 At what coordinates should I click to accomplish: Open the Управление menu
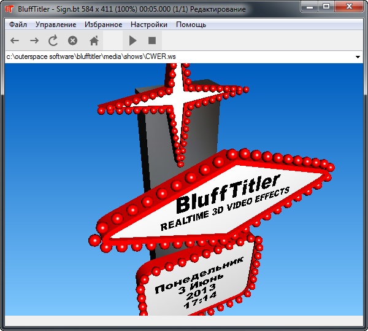56,25
